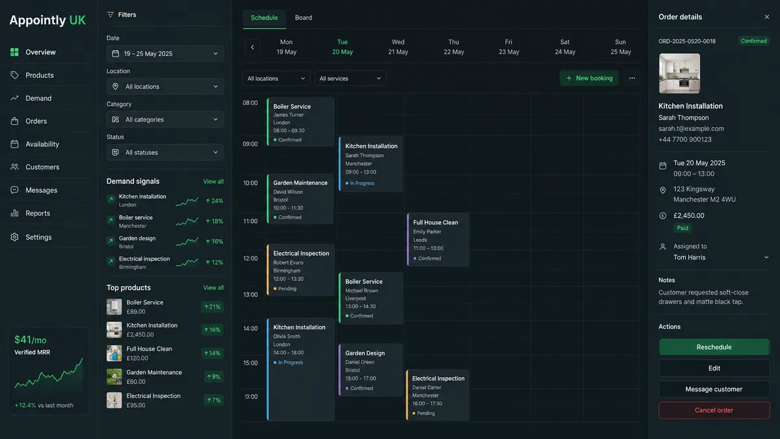Open the three-dot more options menu

(632, 78)
